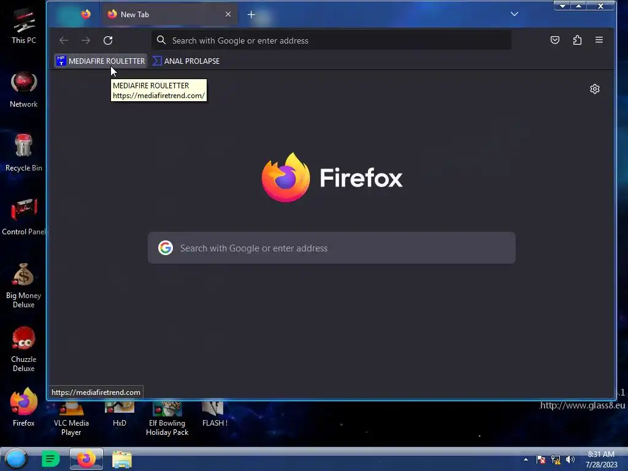
Task: Show hidden tray icons arrow
Action: [526, 459]
